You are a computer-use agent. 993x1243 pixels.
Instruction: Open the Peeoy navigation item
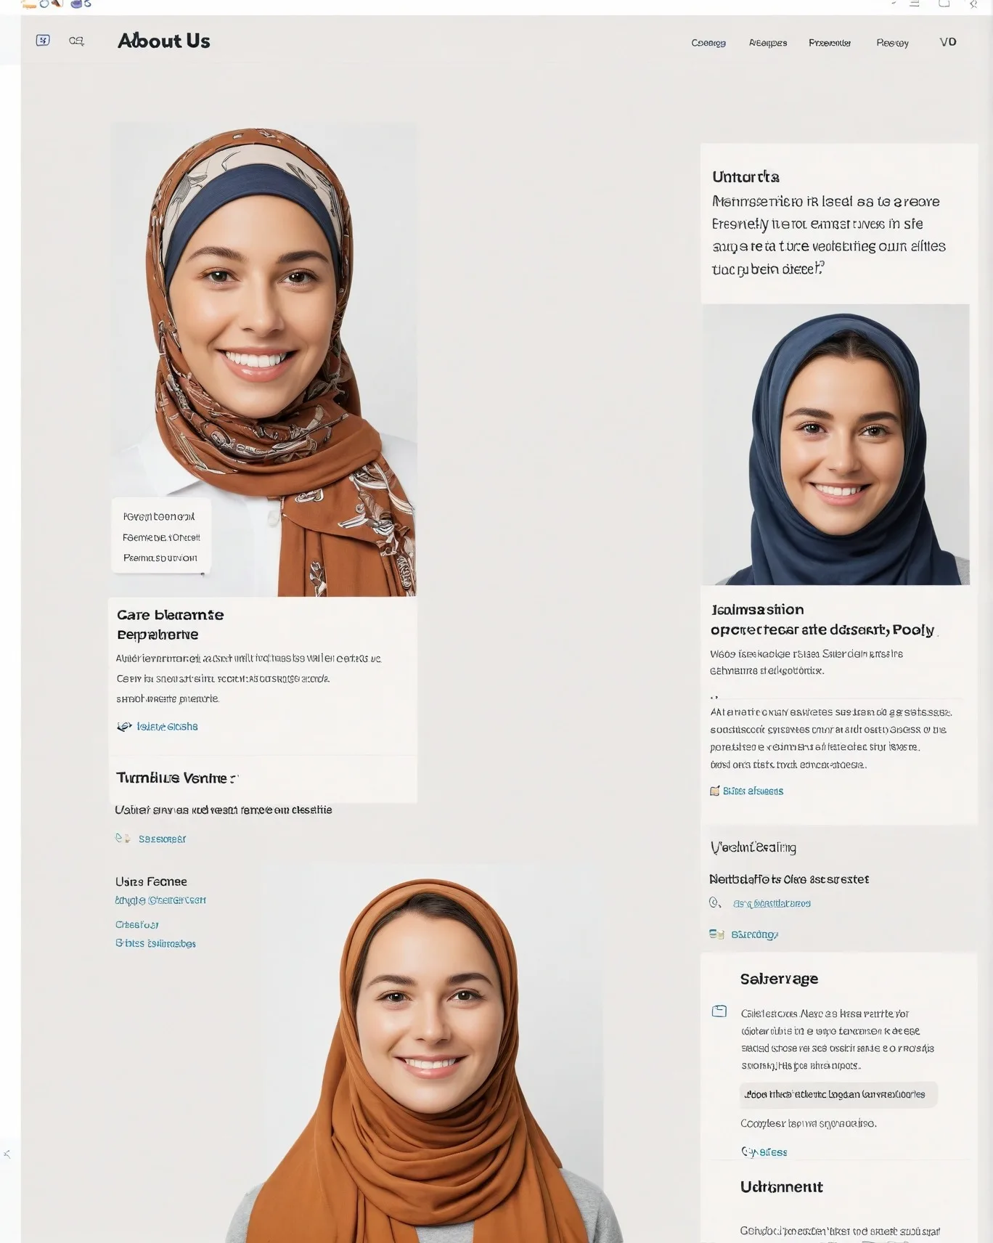892,43
